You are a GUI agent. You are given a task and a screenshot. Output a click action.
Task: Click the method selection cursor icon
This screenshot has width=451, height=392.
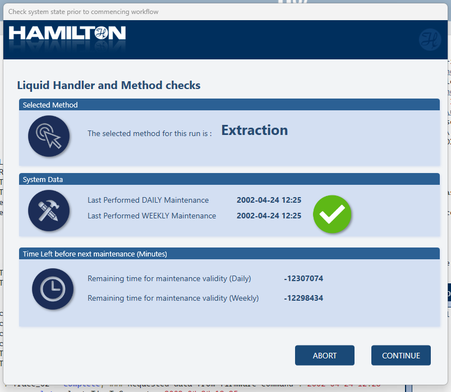coord(49,136)
